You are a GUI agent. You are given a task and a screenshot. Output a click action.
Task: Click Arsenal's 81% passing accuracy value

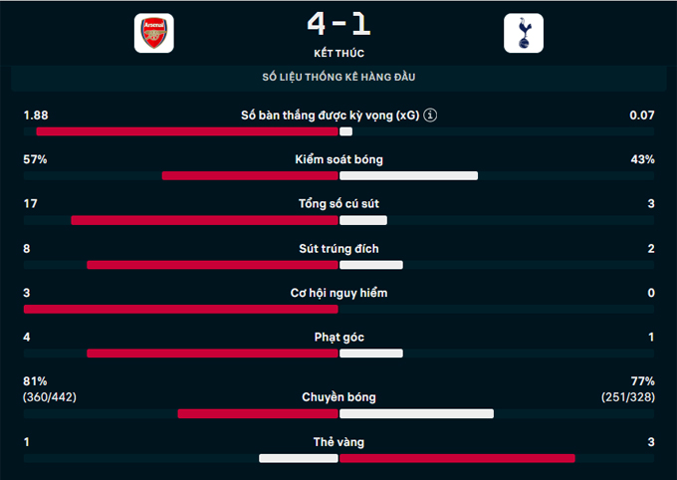(35, 381)
